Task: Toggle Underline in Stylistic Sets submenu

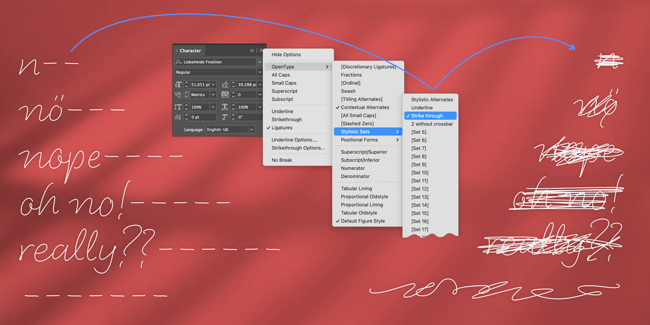Action: point(422,108)
